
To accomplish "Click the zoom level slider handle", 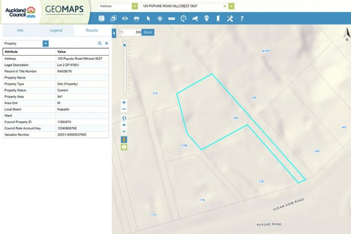I will [124, 45].
